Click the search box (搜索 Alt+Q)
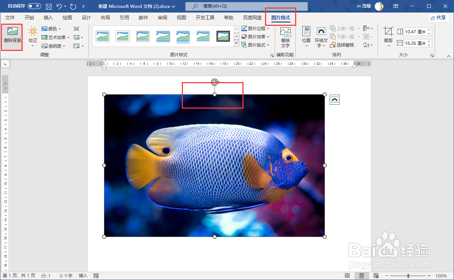This screenshot has height=280, width=454. point(246,6)
